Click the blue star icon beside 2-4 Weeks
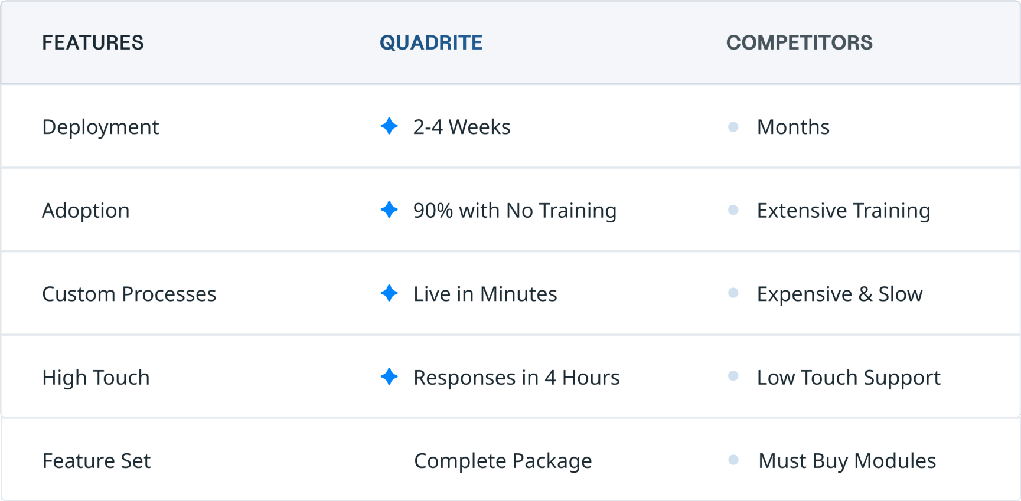This screenshot has width=1021, height=501. tap(389, 126)
